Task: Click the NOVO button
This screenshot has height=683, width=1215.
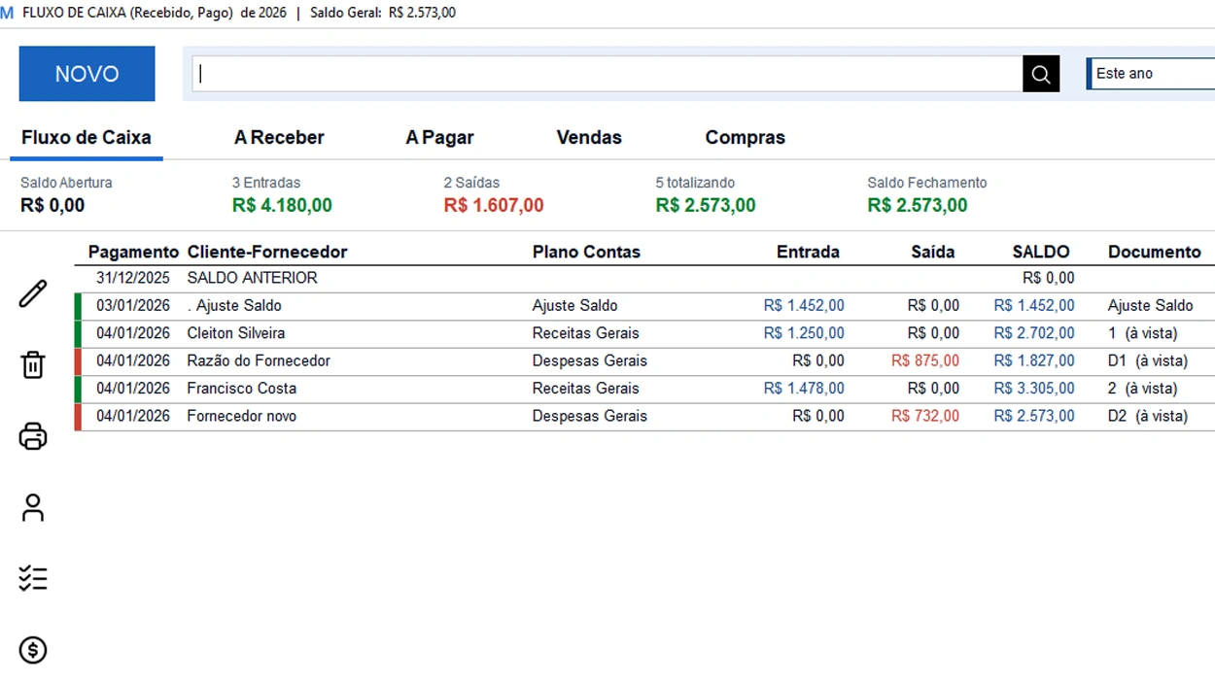Action: [x=86, y=74]
